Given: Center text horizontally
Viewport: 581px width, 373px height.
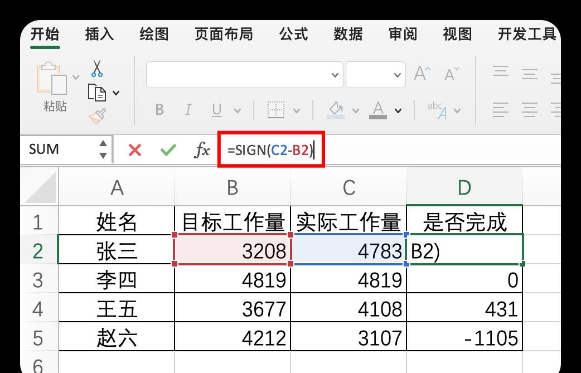Looking at the screenshot, I should point(530,110).
